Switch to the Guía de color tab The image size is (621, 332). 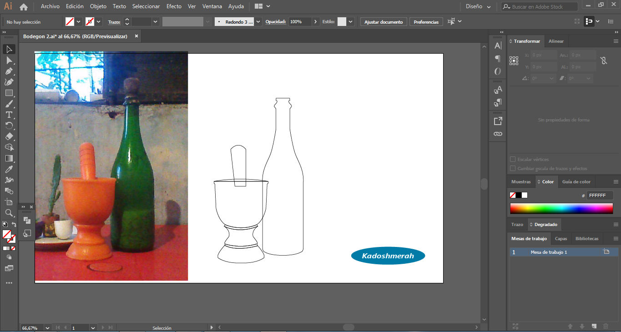(x=576, y=182)
